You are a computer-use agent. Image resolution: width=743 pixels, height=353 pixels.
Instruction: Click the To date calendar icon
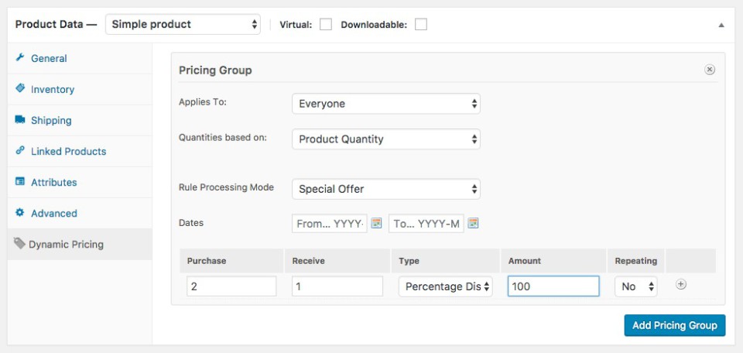coord(473,224)
